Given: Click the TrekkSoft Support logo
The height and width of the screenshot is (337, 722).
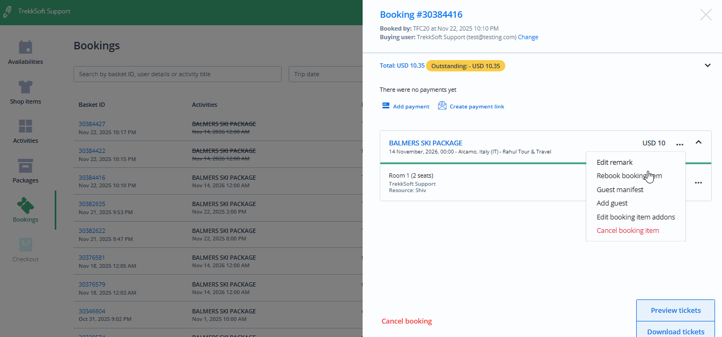Looking at the screenshot, I should (8, 10).
